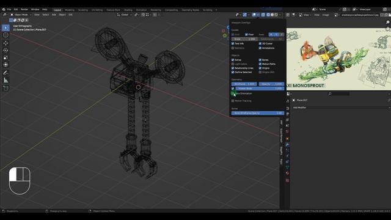Toggle the 3D Cursor overlay checkbox

[260, 43]
